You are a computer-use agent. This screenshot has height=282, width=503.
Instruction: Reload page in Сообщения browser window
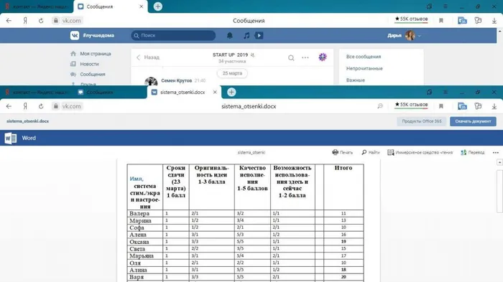coord(41,21)
